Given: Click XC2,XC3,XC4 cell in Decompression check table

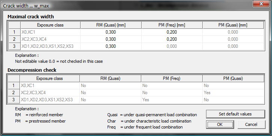Looking at the screenshot, I should pos(49,93).
